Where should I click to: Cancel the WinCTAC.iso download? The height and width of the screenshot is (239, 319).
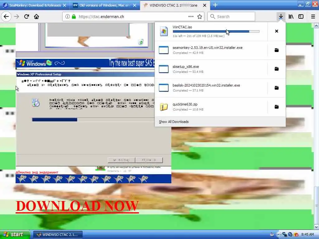coord(277,31)
